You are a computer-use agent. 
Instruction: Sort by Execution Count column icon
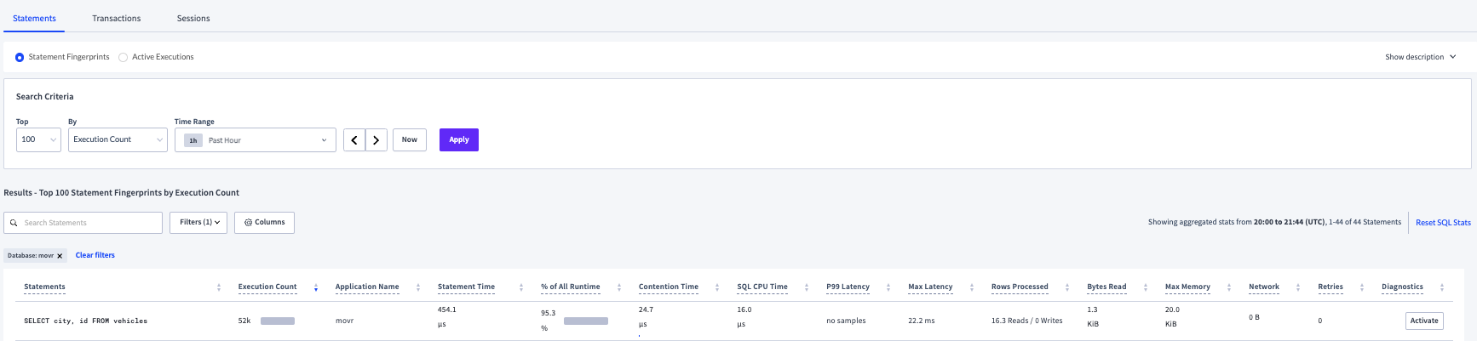pos(316,287)
